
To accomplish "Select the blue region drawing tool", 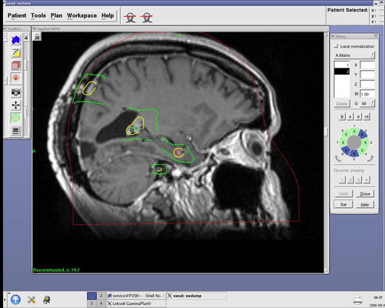I will coord(16,40).
